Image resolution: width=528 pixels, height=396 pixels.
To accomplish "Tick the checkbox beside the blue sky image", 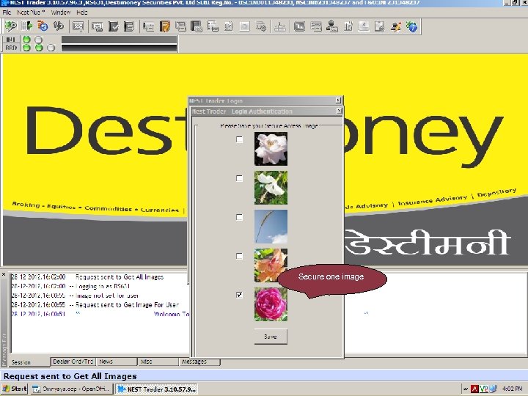I will 239,217.
